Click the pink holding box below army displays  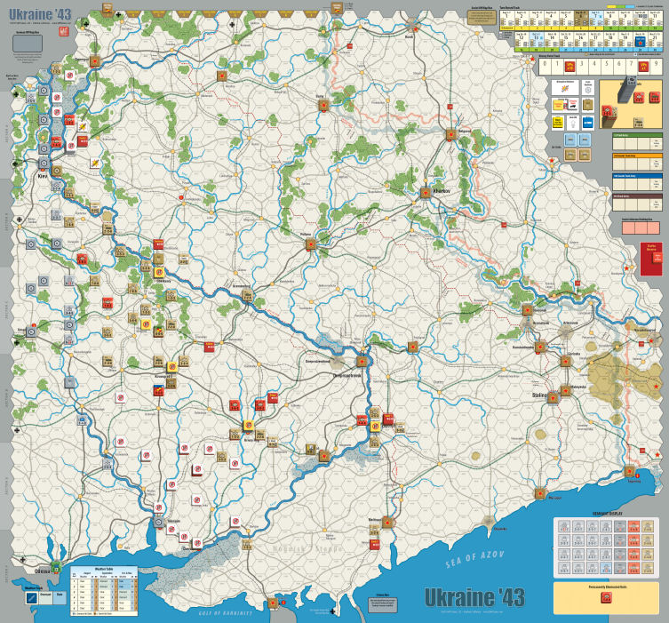(641, 228)
